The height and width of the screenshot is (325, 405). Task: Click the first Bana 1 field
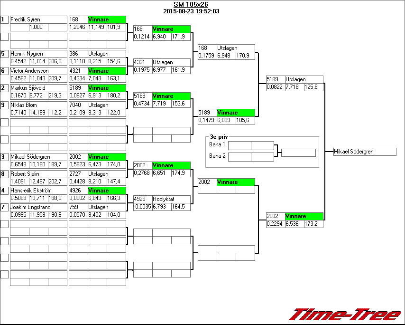click(239, 145)
